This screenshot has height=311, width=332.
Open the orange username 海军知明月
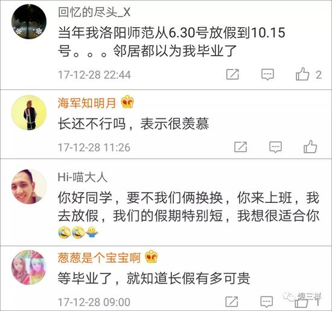click(87, 103)
